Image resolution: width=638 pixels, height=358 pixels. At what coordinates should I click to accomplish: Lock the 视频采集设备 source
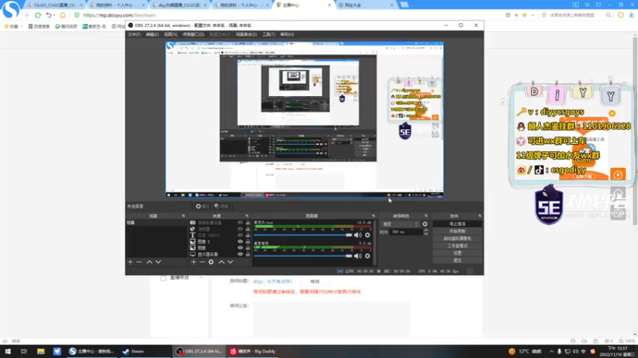point(247,223)
